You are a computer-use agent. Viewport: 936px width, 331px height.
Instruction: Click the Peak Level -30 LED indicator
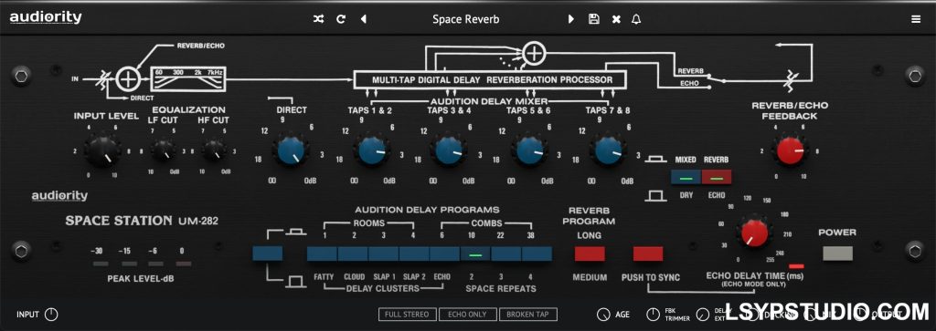coord(101,264)
